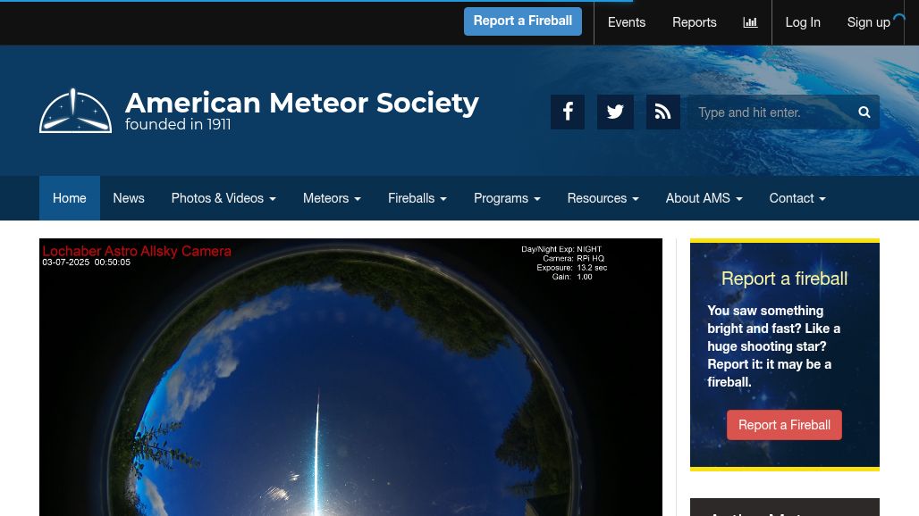The width and height of the screenshot is (919, 516).
Task: Click the search magnifier icon
Action: tap(864, 112)
